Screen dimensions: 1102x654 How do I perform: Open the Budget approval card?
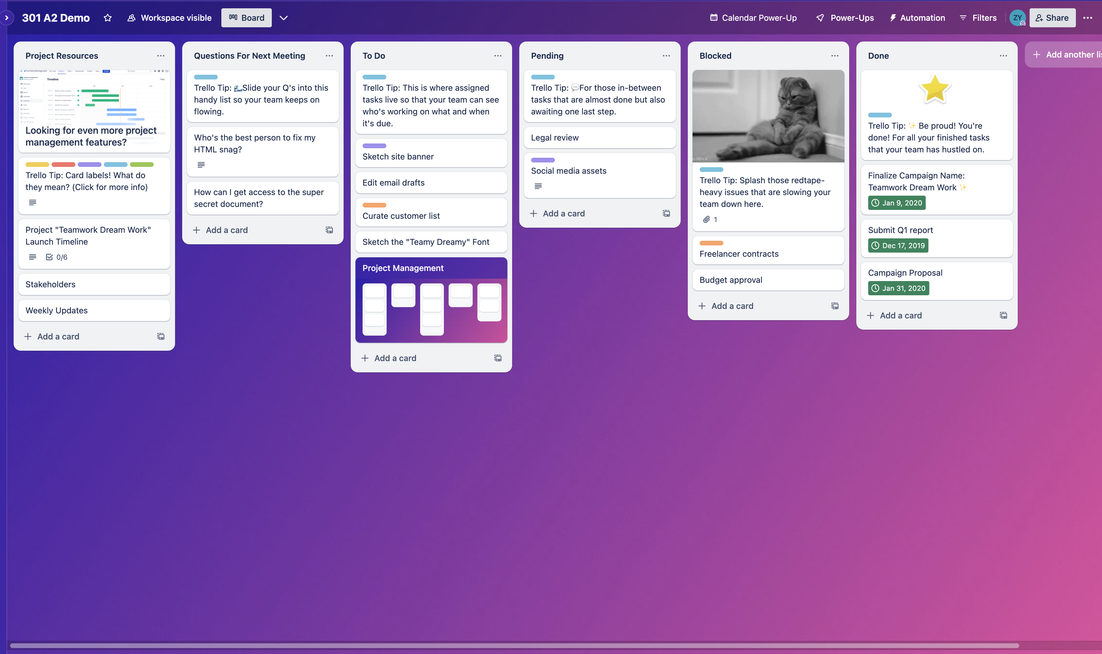pyautogui.click(x=768, y=280)
